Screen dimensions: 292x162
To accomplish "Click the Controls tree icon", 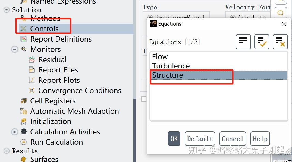I will coord(24,28).
